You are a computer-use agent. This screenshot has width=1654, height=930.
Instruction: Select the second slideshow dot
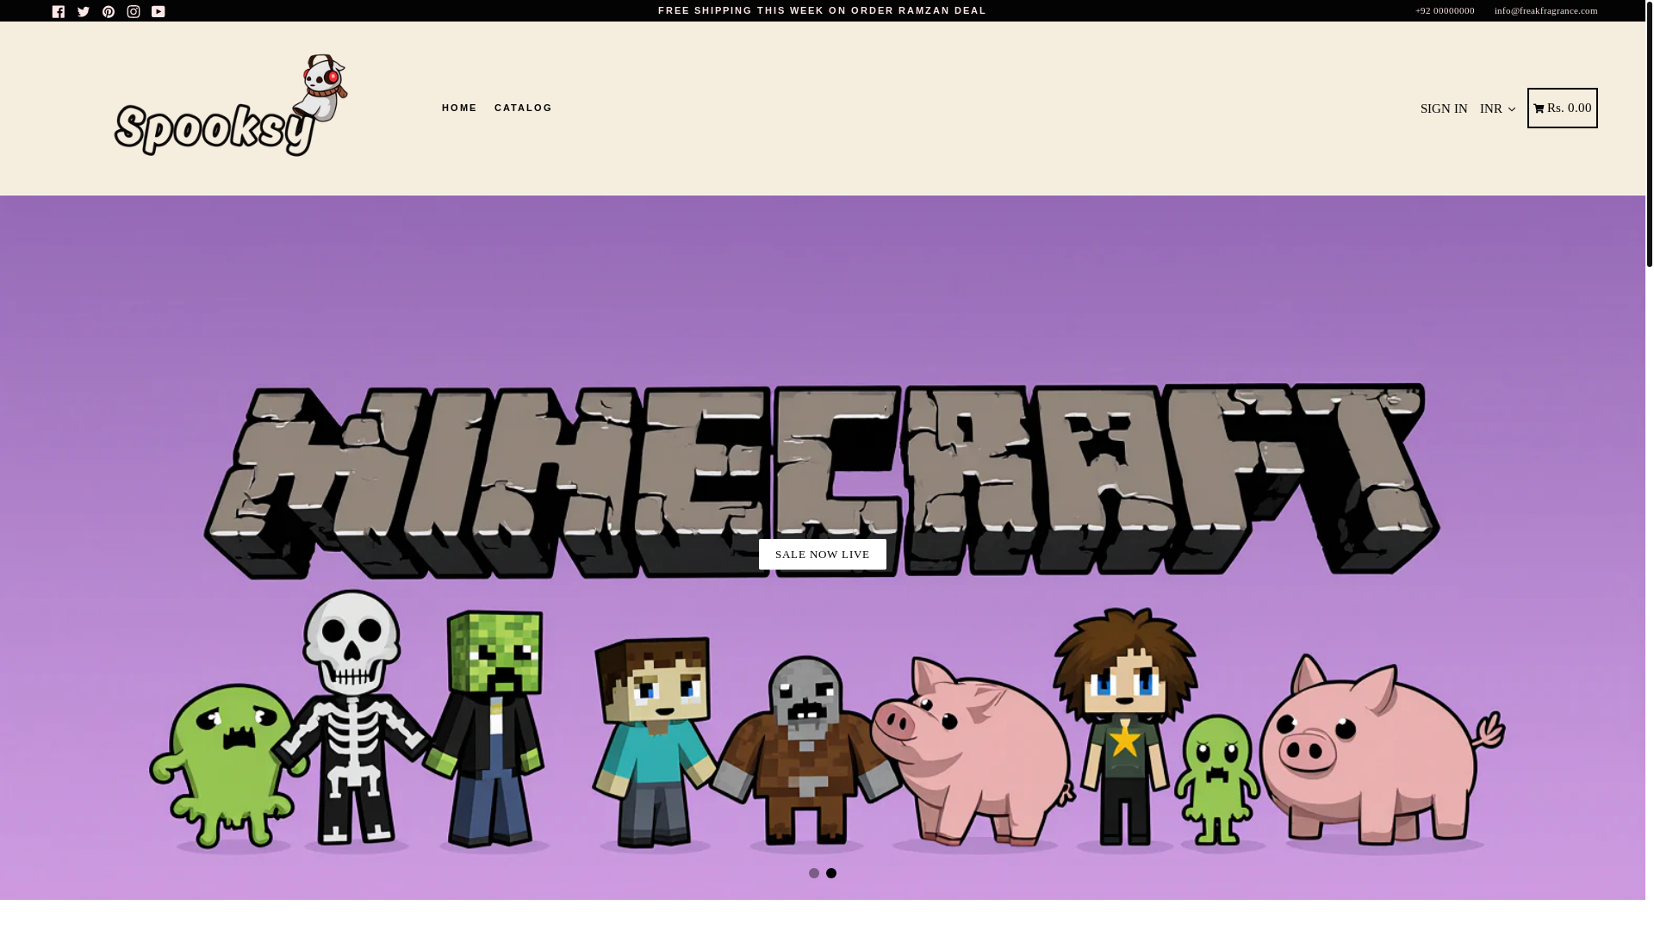(831, 873)
